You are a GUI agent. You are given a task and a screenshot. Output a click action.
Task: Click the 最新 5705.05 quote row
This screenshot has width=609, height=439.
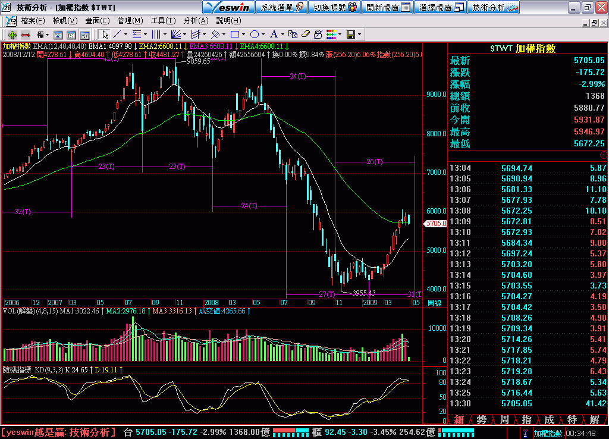pyautogui.click(x=528, y=60)
